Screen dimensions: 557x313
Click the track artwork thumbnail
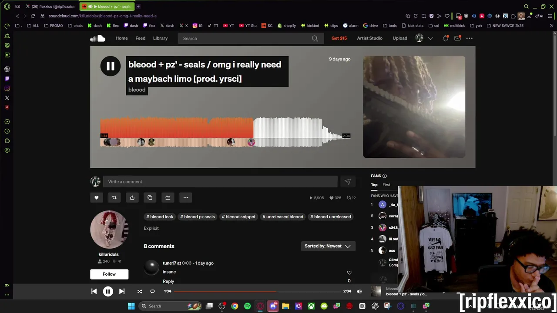tap(414, 107)
